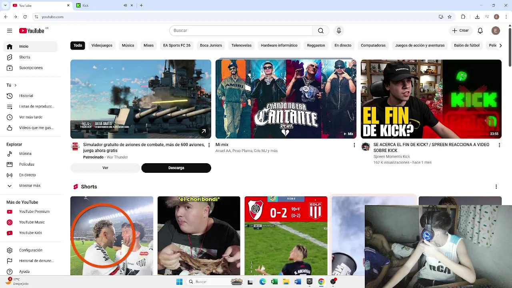This screenshot has width=512, height=288.
Task: Open the YouTube account avatar menu
Action: click(496, 31)
